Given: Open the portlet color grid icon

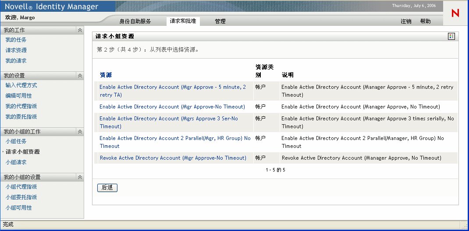Looking at the screenshot, I should [451, 36].
